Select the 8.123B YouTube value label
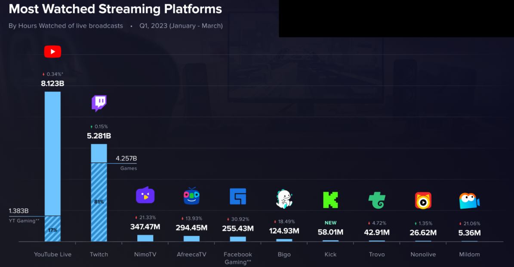514x267 pixels. 52,83
